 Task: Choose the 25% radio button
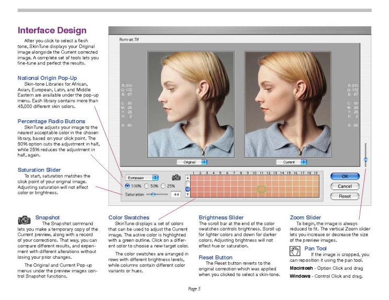(x=163, y=186)
